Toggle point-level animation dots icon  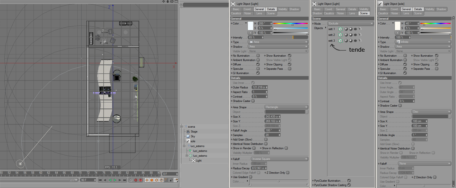pyautogui.click(x=166, y=180)
